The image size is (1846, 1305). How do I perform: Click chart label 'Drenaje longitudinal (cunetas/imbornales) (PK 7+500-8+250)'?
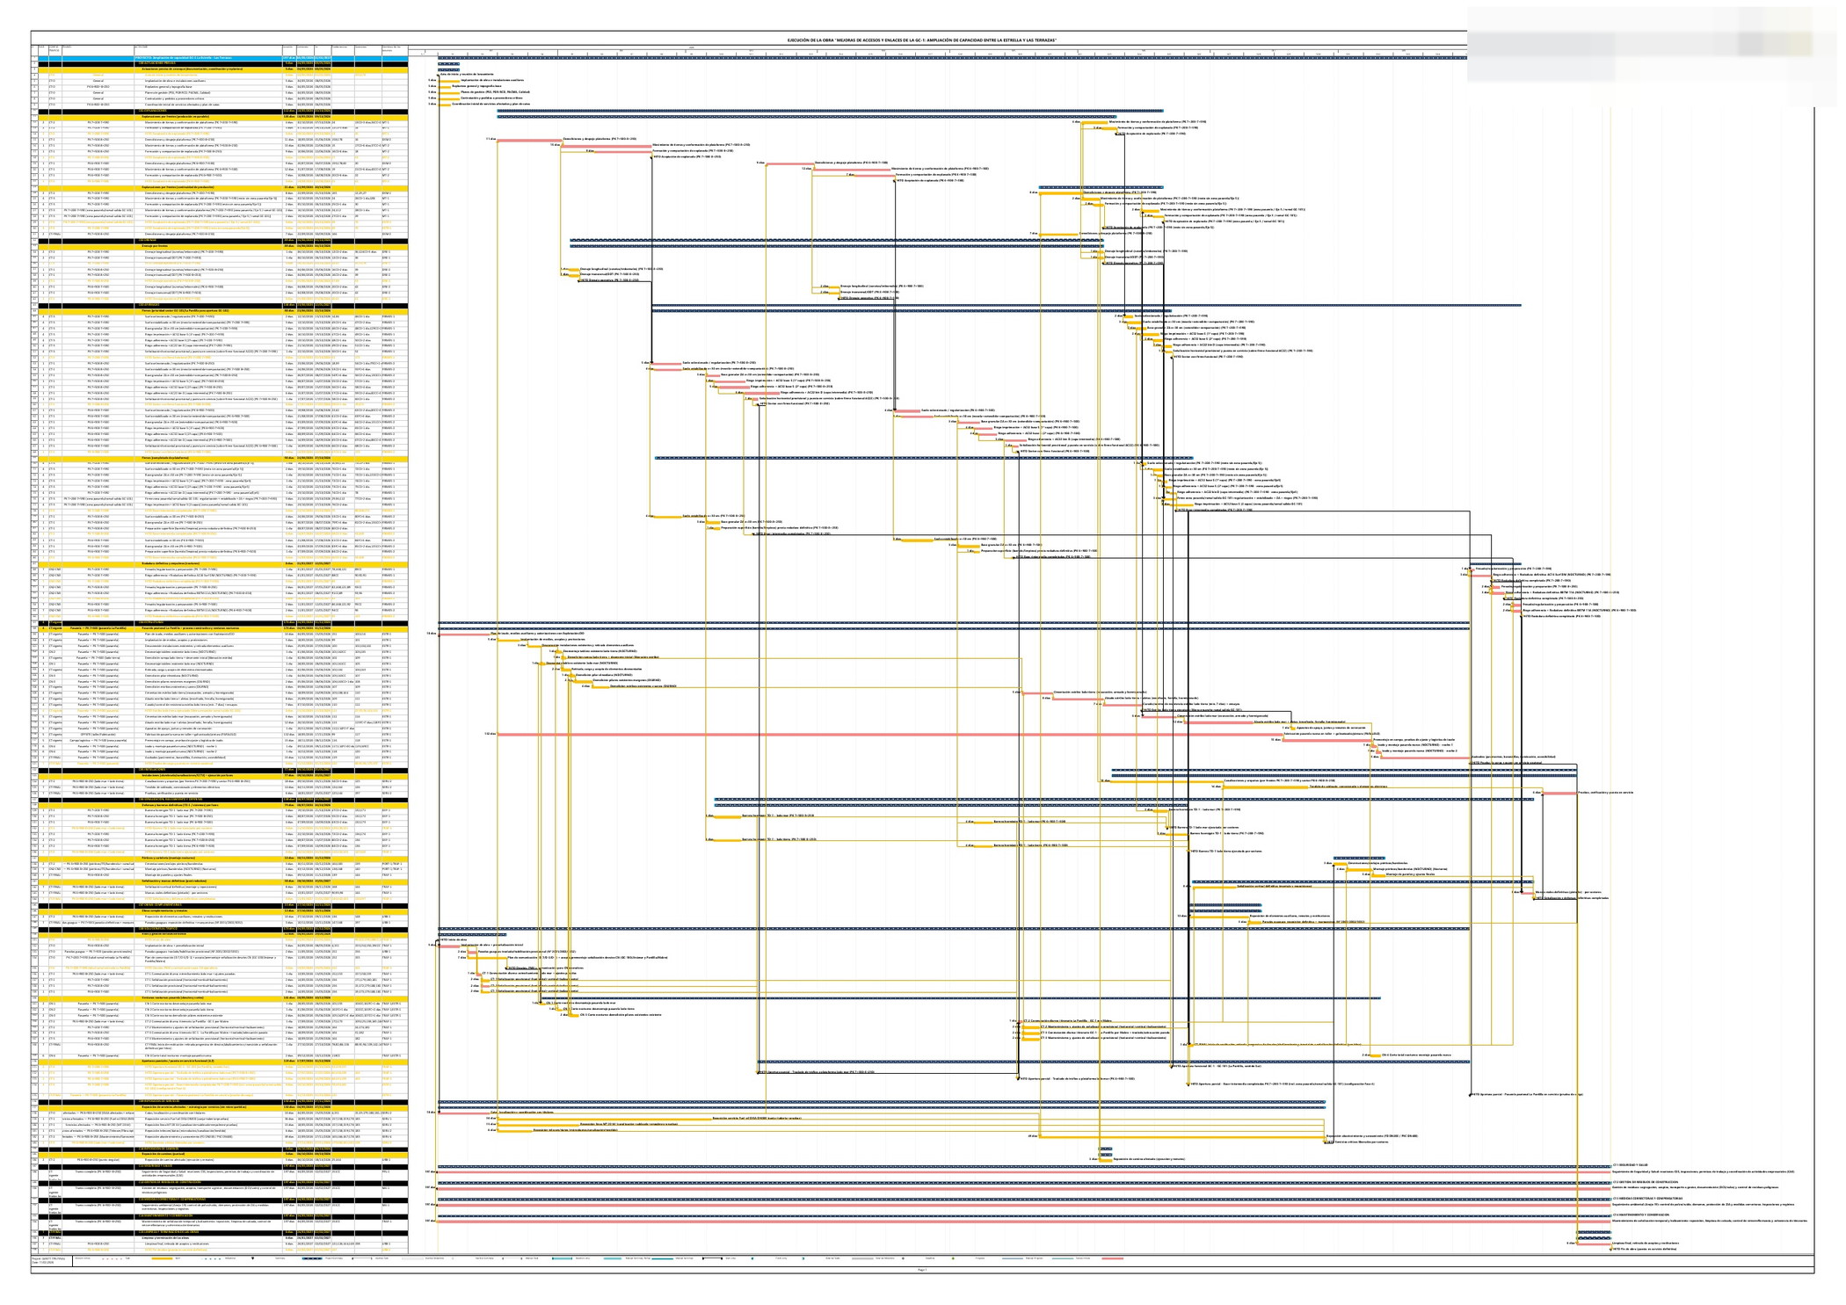click(621, 269)
